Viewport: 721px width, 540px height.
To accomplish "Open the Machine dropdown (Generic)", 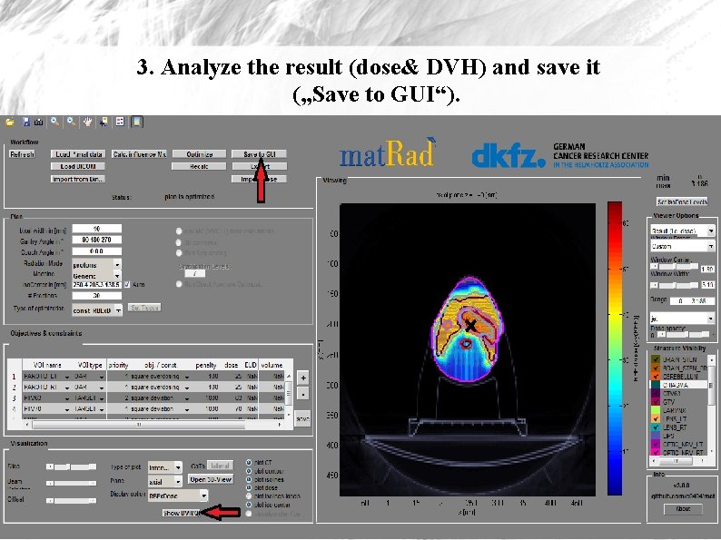I will coord(96,276).
